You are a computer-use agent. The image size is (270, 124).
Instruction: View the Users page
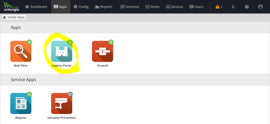click(196, 7)
